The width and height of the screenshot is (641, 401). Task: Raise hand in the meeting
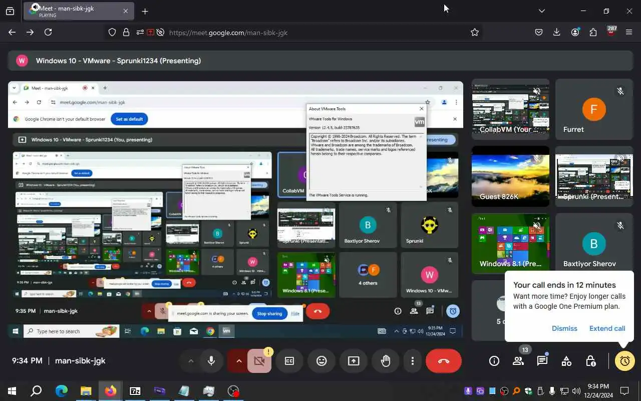coord(386,361)
